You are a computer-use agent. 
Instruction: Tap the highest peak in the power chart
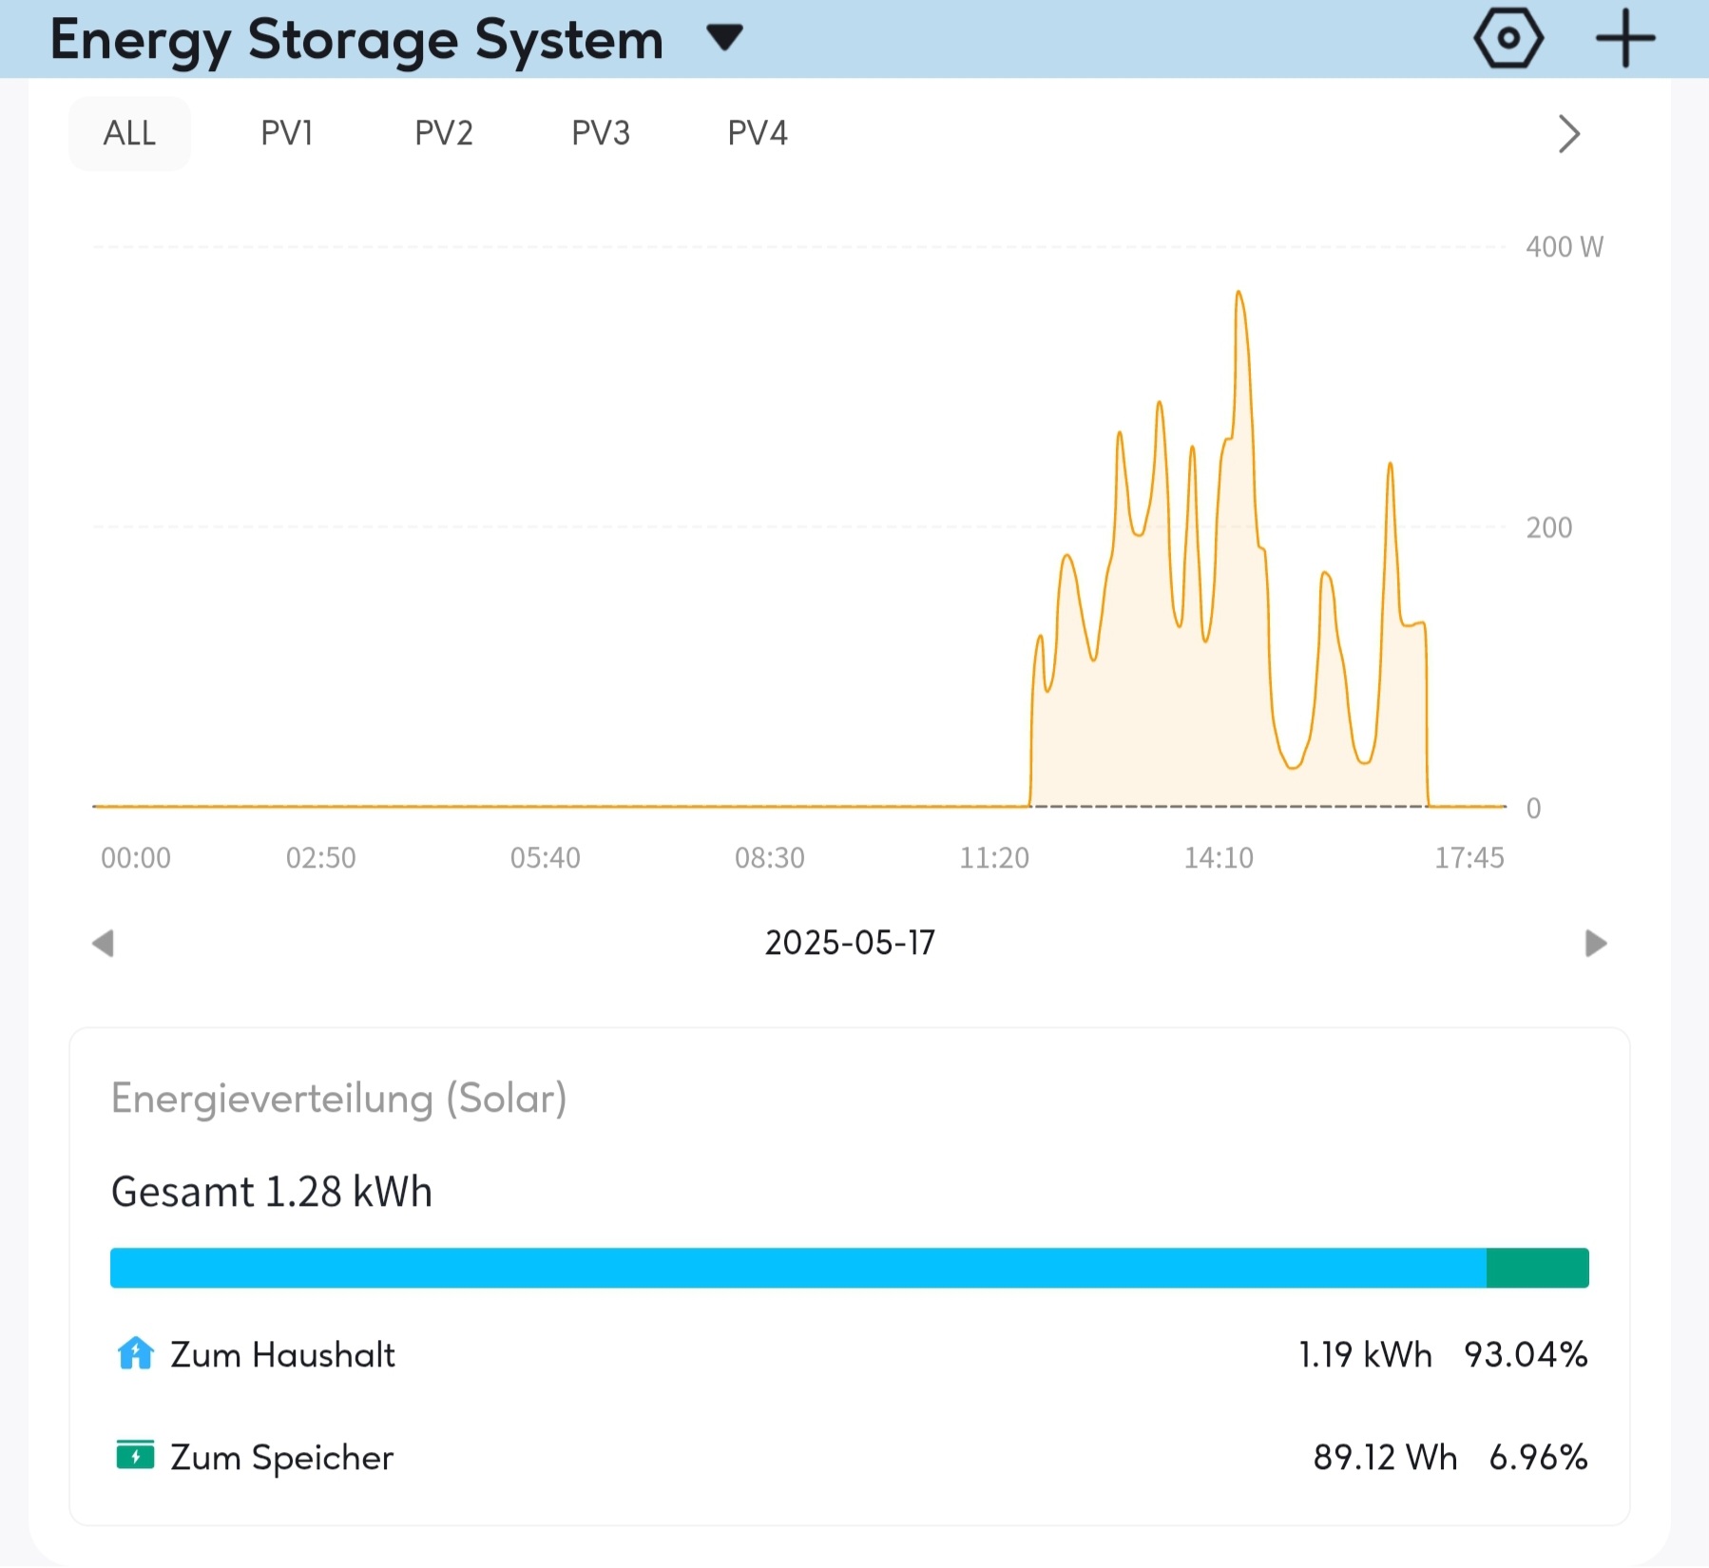click(1239, 293)
